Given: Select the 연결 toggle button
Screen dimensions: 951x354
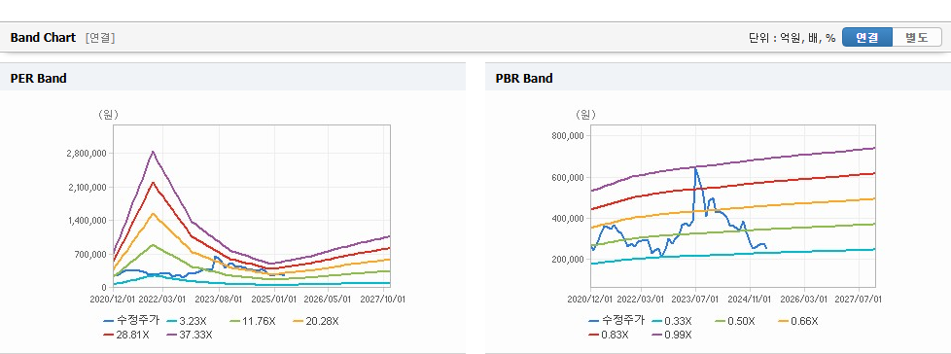Looking at the screenshot, I should (x=867, y=38).
